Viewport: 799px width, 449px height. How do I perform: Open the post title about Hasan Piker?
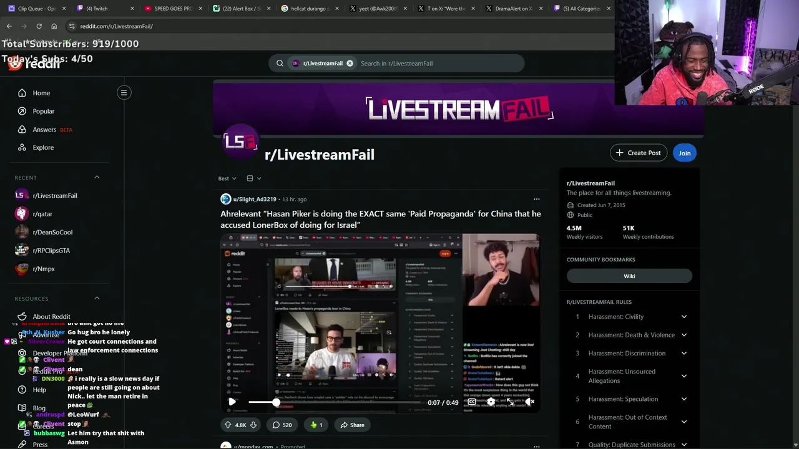point(381,219)
